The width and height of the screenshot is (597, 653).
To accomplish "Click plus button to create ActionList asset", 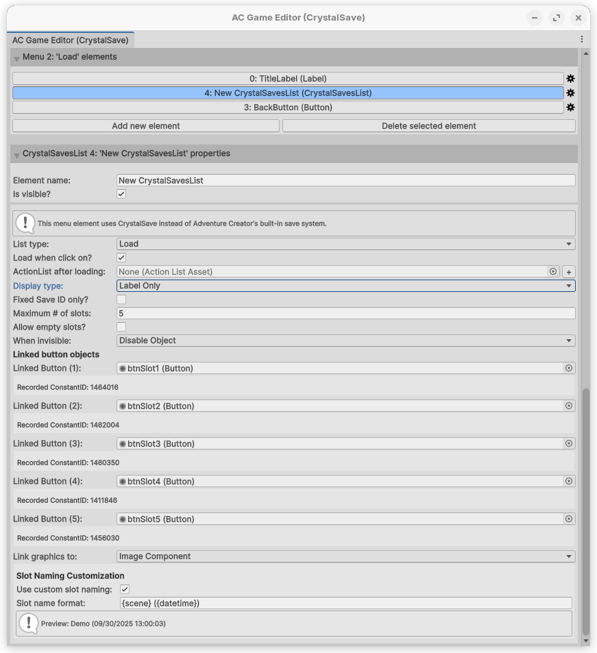I will [568, 272].
